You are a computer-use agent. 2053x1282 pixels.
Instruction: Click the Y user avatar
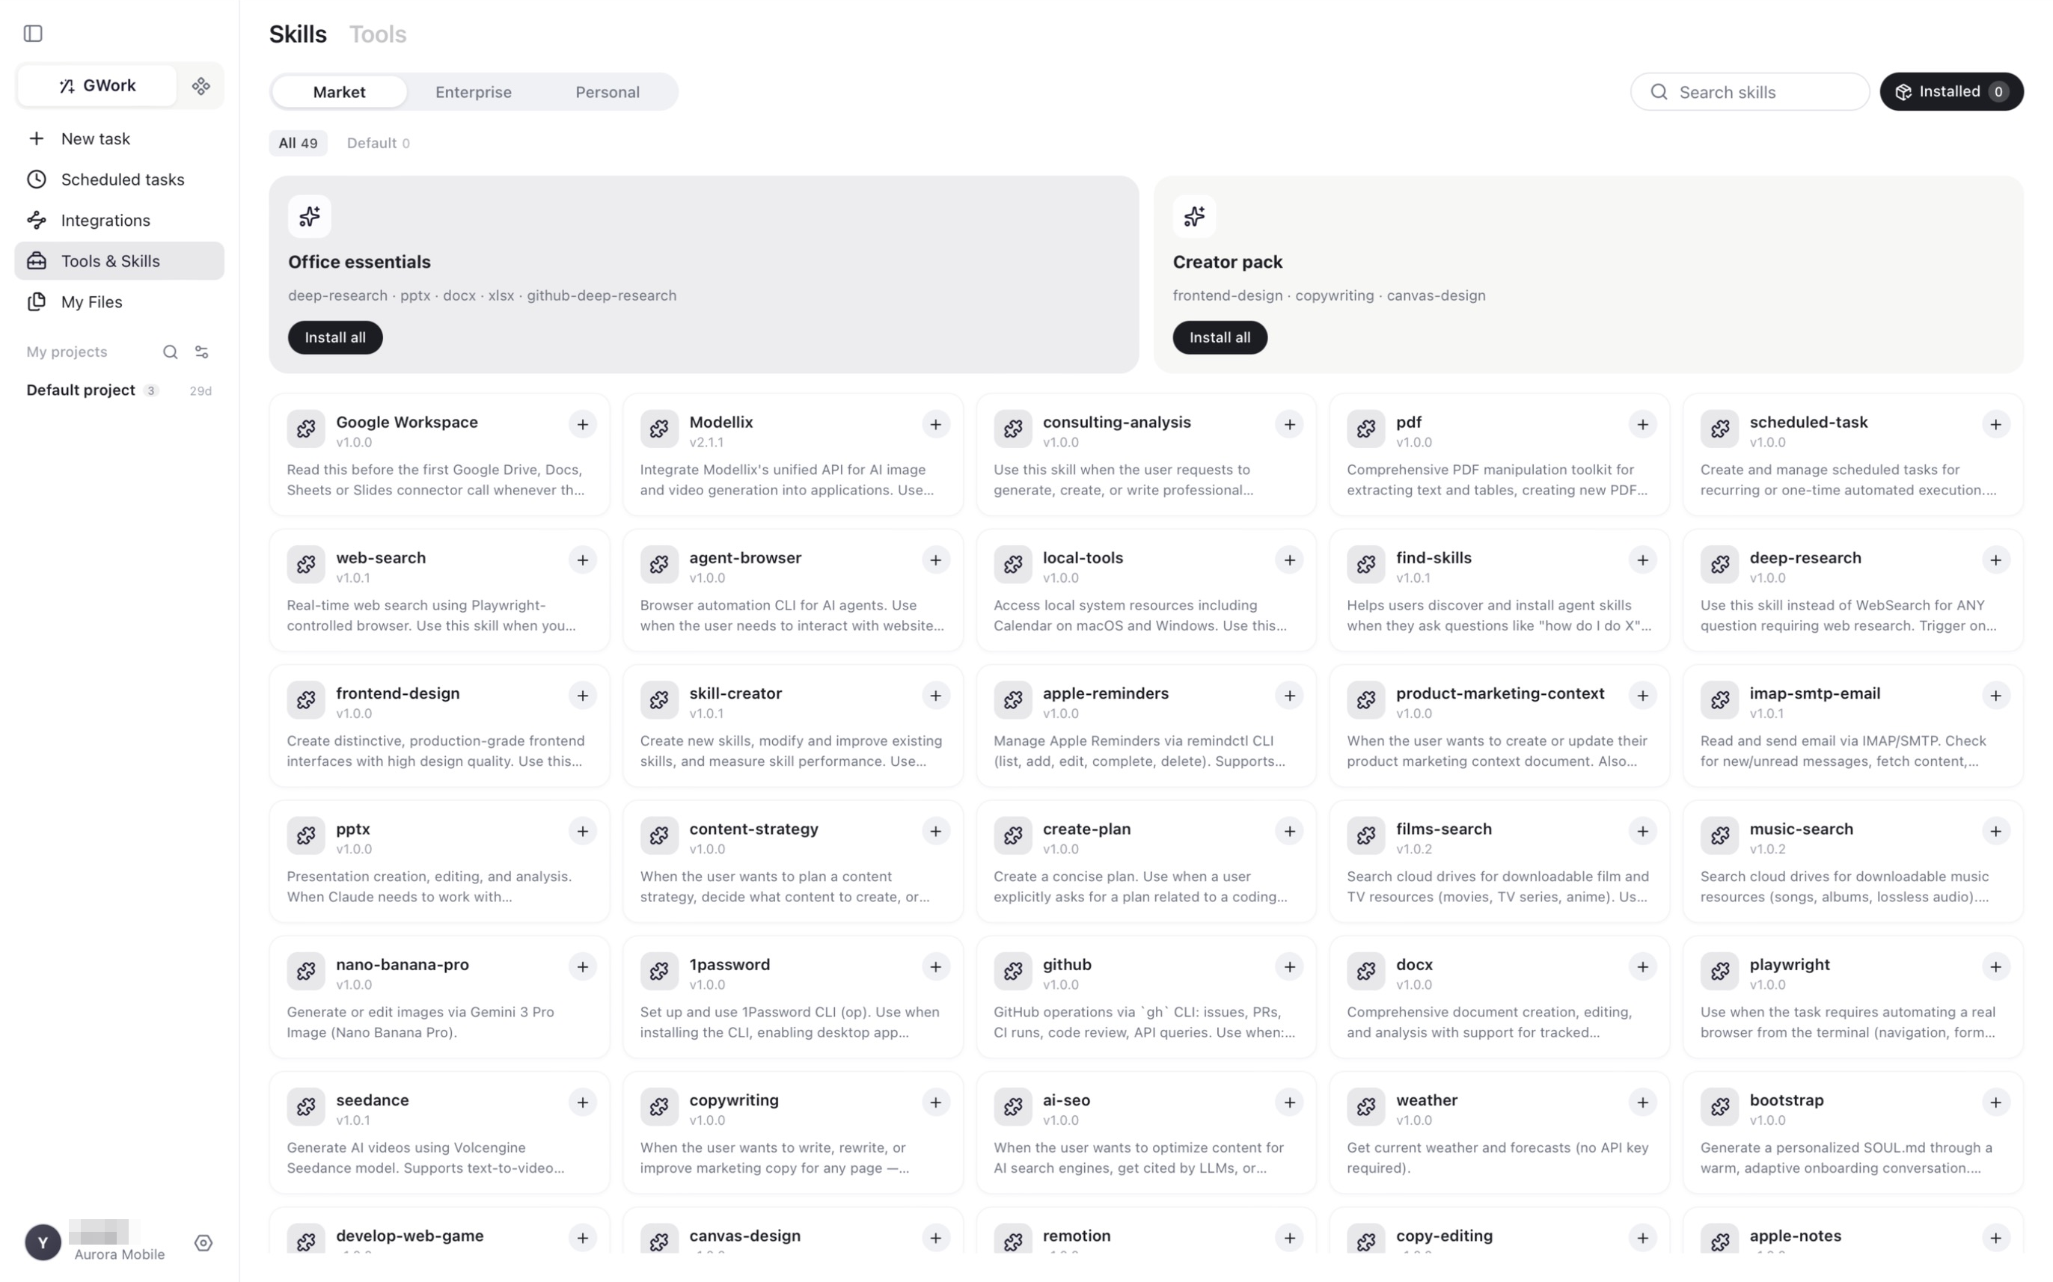click(43, 1243)
